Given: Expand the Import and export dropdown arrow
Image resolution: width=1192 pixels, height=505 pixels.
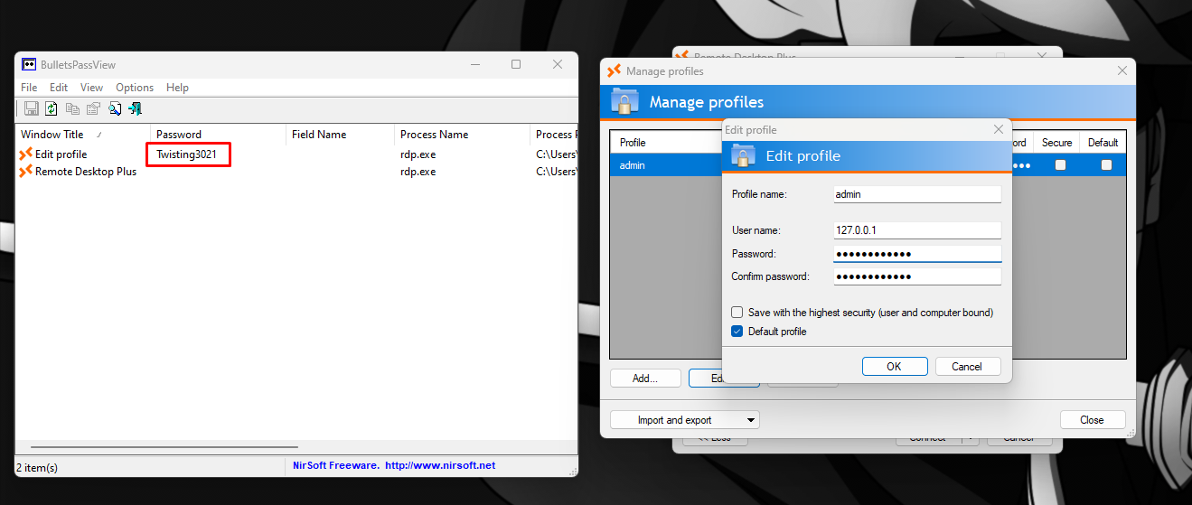Looking at the screenshot, I should (x=751, y=420).
